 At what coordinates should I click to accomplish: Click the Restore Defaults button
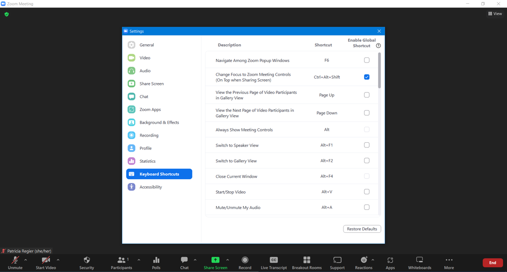click(x=362, y=229)
